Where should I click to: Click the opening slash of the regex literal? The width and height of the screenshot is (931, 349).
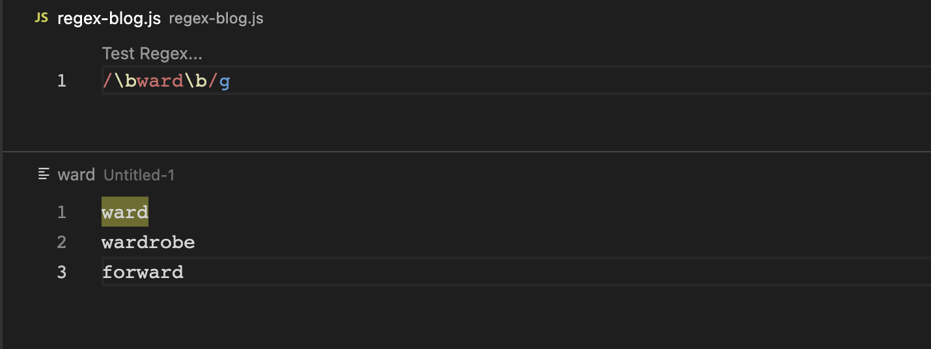(107, 81)
